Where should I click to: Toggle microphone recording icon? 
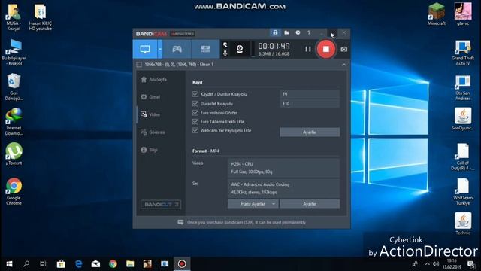[225, 53]
